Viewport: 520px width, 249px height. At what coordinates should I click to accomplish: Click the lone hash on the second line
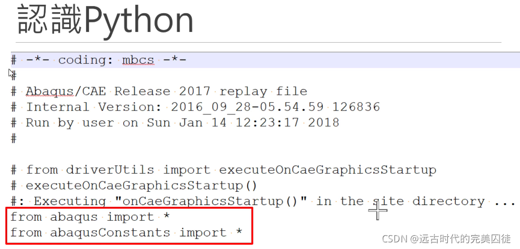pos(14,76)
